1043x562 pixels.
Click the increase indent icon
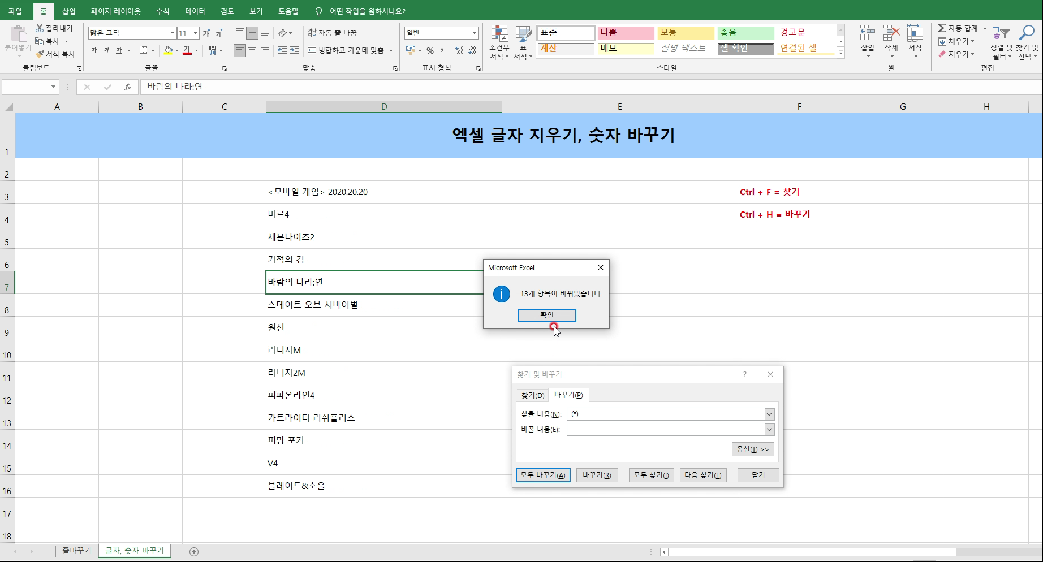295,50
